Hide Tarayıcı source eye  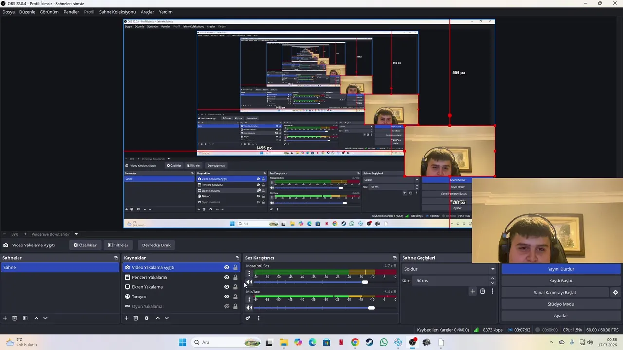(226, 297)
